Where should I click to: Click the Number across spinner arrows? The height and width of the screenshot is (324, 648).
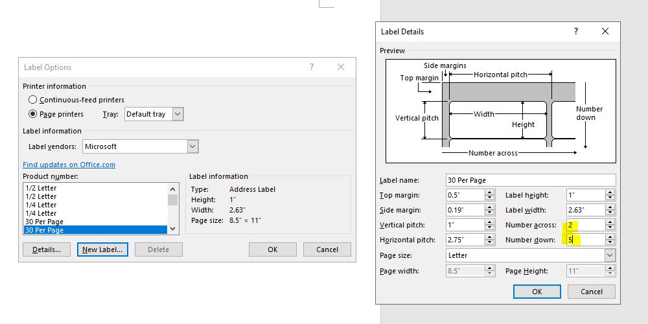point(610,226)
